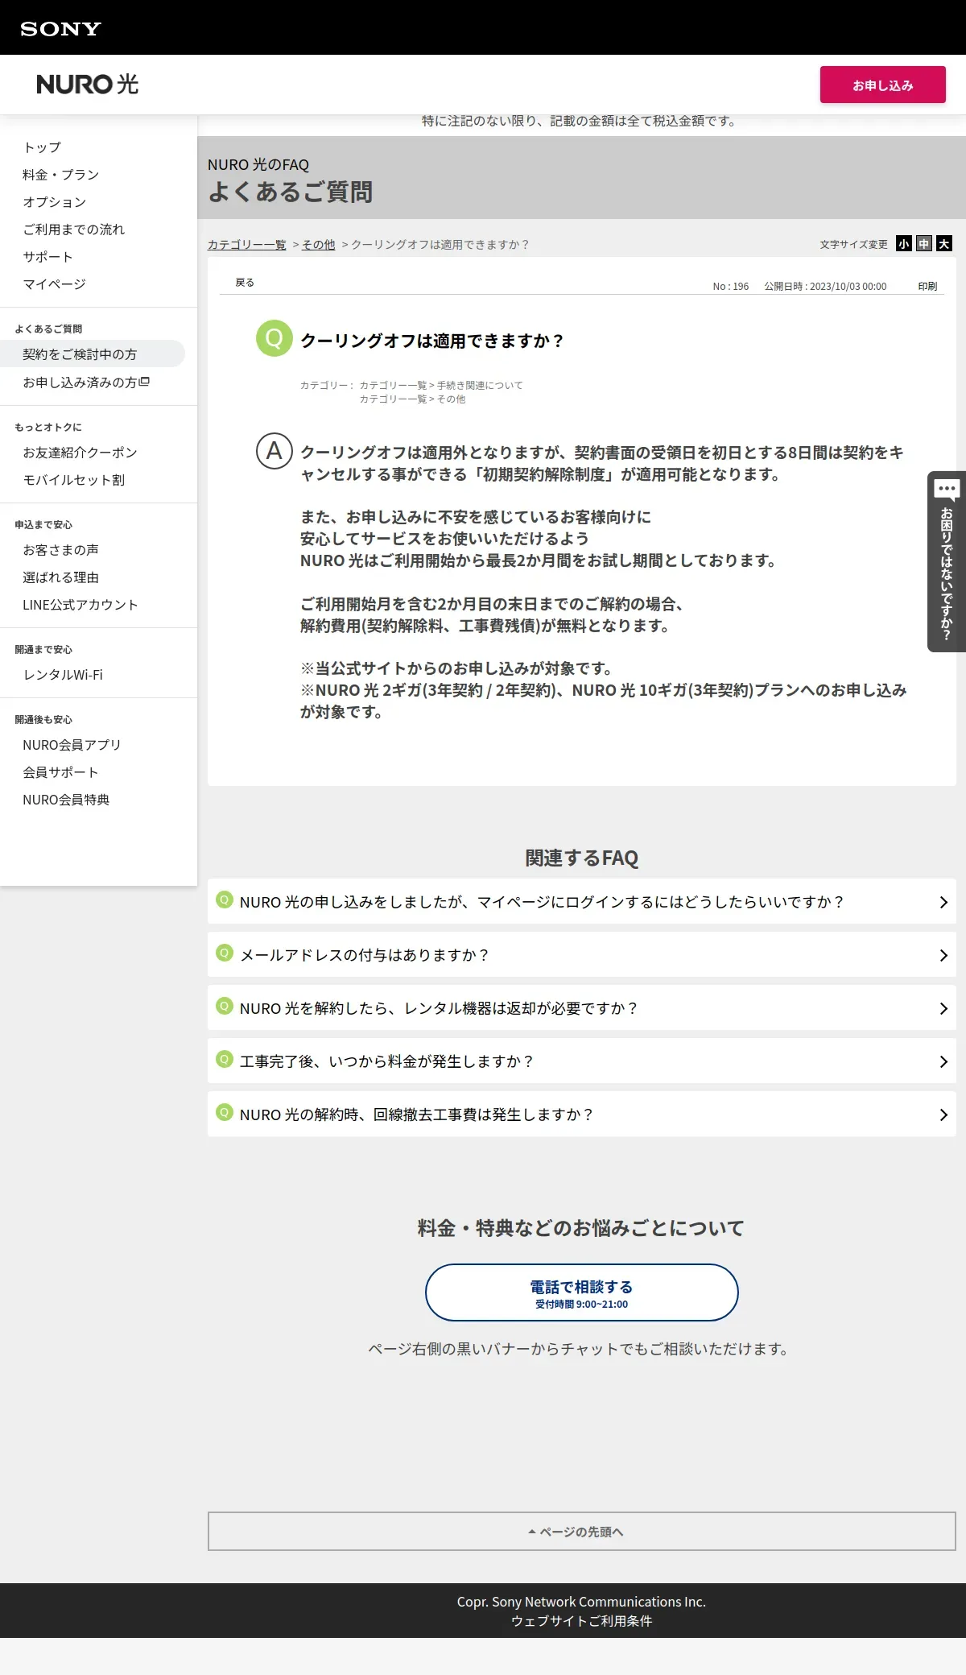Open お友達紹介クーポン sidebar link
The width and height of the screenshot is (966, 1675).
[80, 453]
